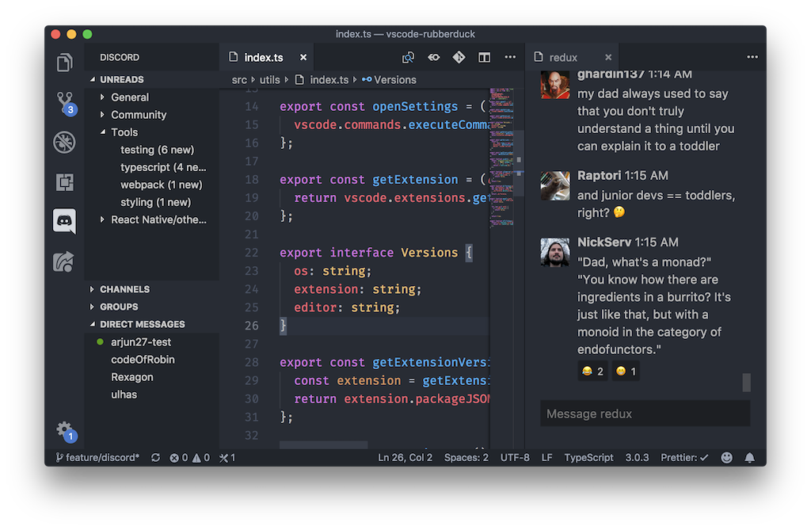Click the utils breadcrumb
Image resolution: width=811 pixels, height=530 pixels.
269,80
